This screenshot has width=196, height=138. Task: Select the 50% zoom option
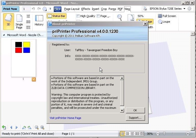pos(140,16)
